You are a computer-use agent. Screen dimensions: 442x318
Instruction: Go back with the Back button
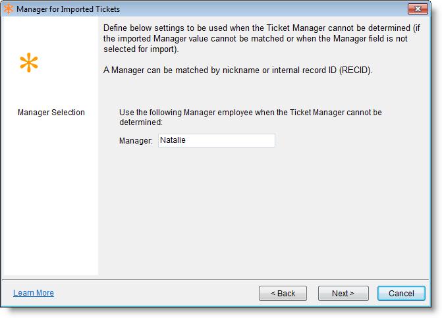click(x=283, y=293)
